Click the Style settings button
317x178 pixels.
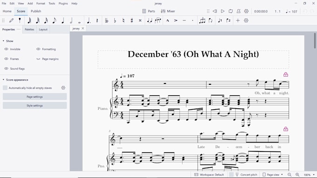(x=35, y=106)
